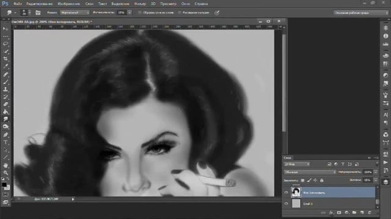Image resolution: width=391 pixels, height=219 pixels.
Task: Open the layer filter Kind dropdown
Action: click(297, 164)
